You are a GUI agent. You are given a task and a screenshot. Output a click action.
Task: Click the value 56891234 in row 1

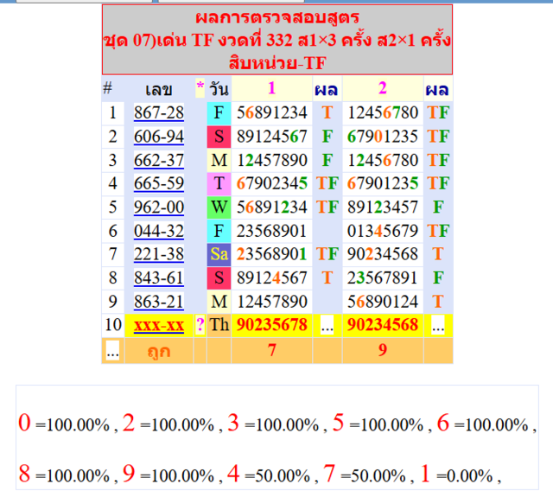[x=271, y=113]
